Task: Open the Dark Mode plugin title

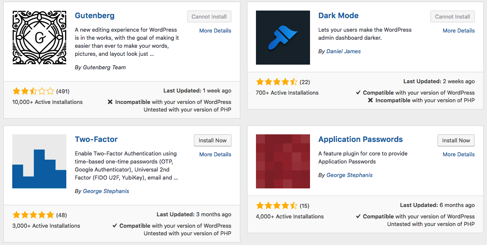Action: [338, 16]
